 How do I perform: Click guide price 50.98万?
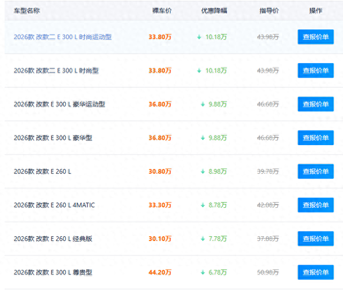click(268, 273)
